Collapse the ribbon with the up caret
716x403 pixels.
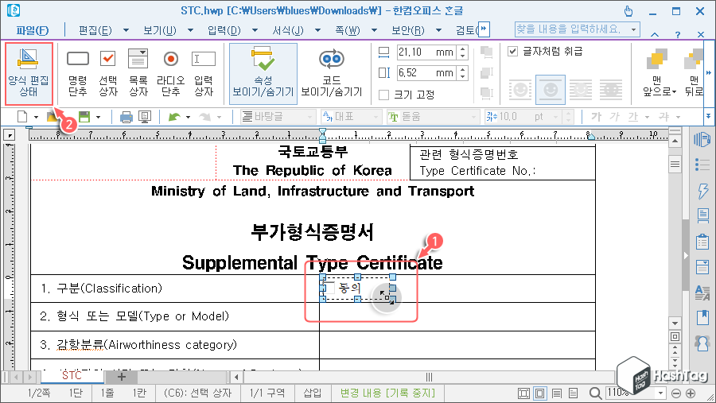(655, 34)
